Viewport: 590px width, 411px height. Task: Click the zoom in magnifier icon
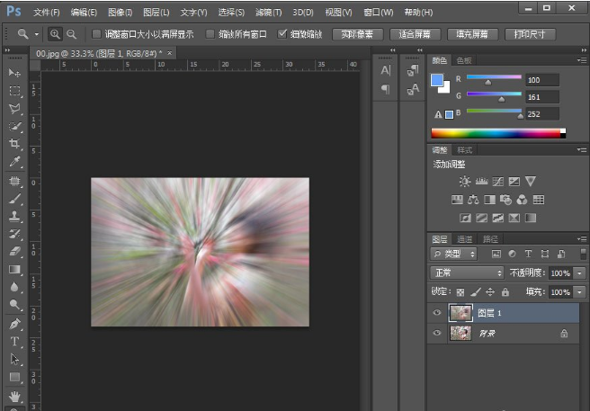coord(56,34)
